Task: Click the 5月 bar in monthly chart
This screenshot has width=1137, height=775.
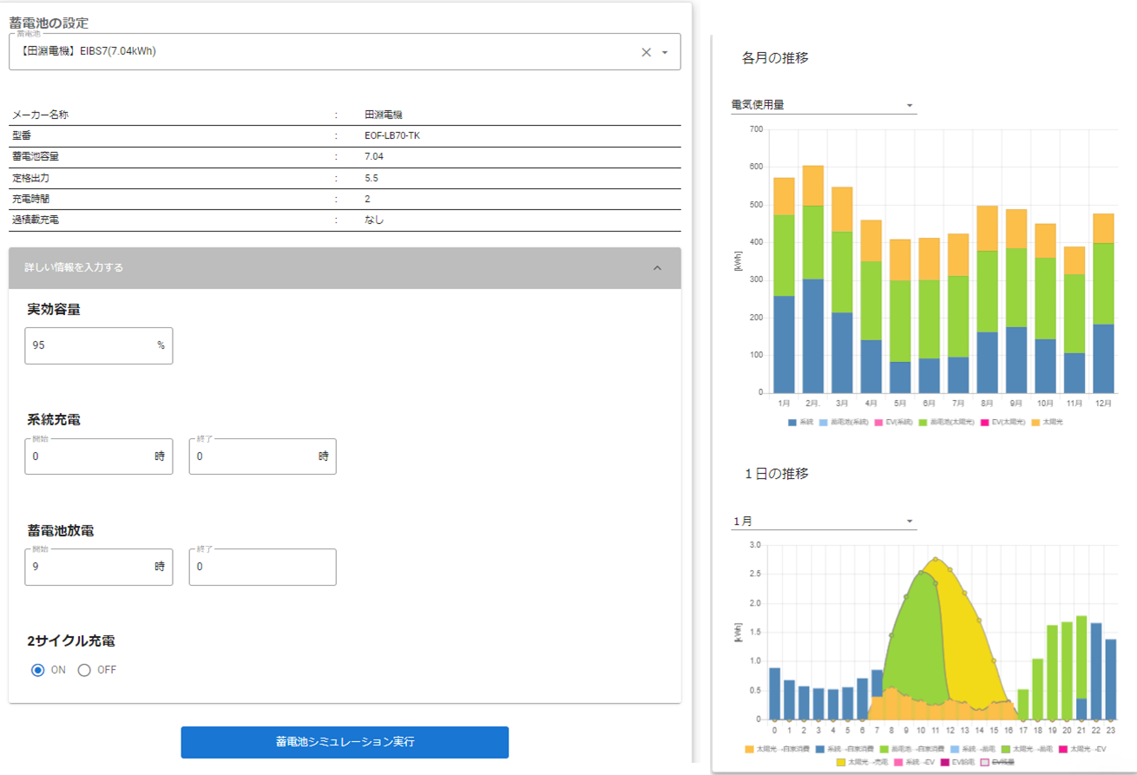Action: point(900,316)
